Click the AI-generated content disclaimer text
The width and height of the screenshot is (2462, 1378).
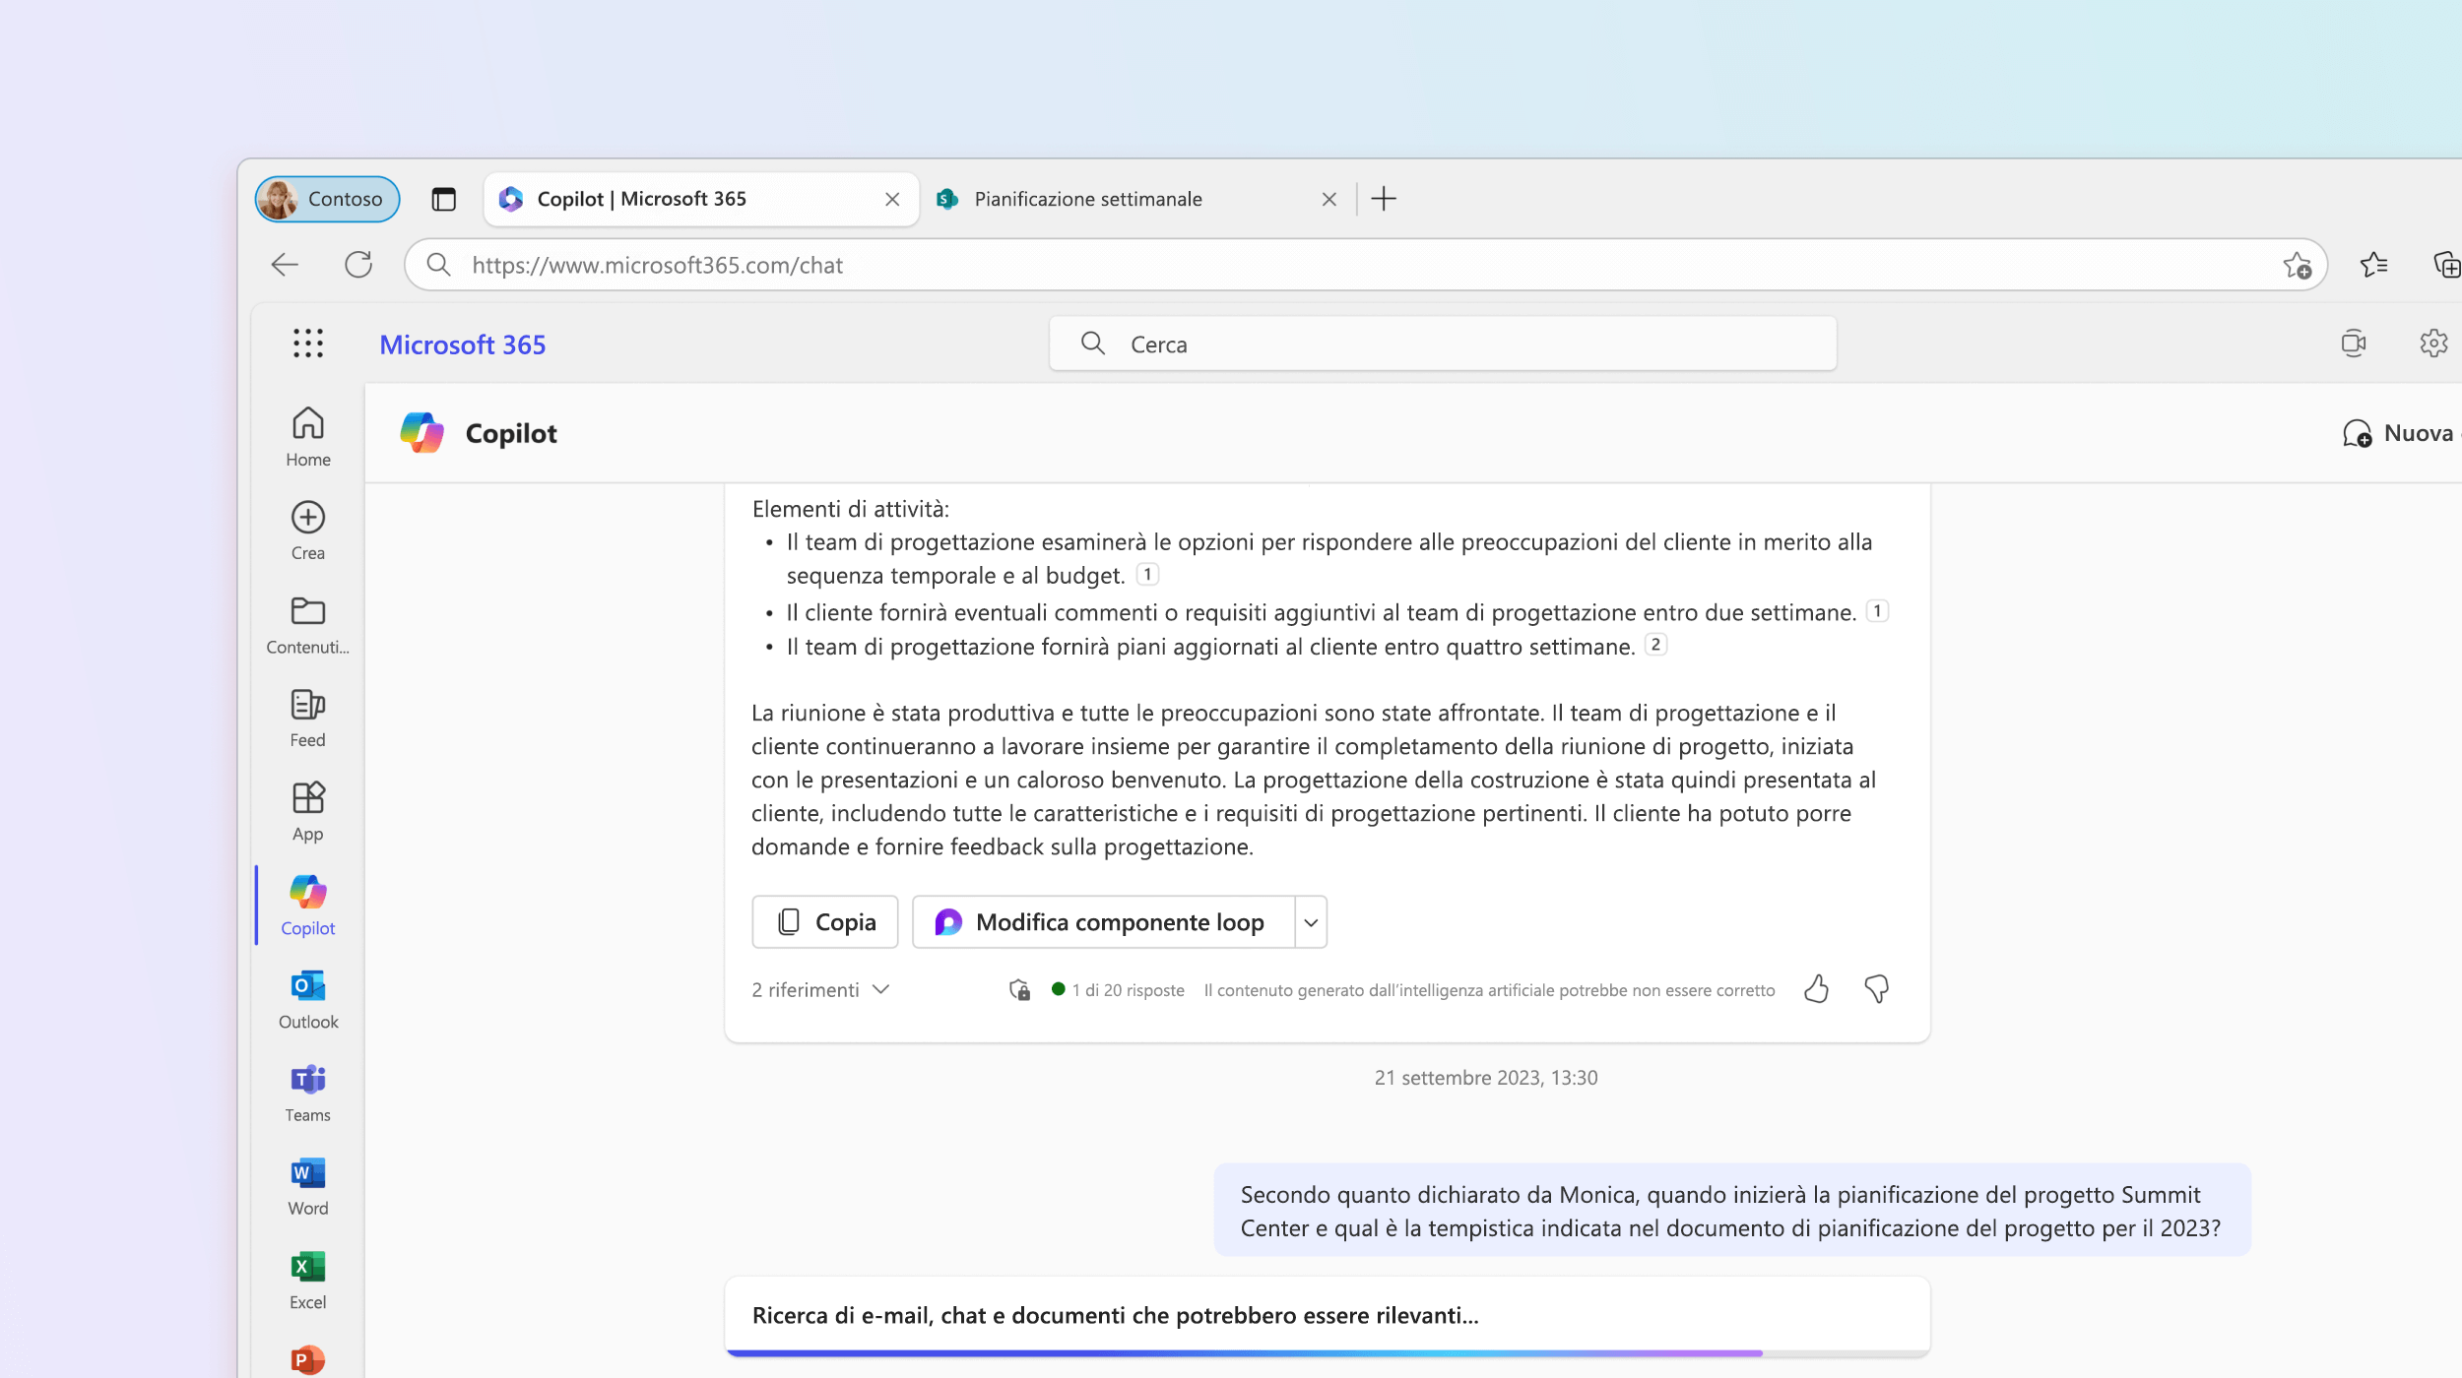[1489, 990]
